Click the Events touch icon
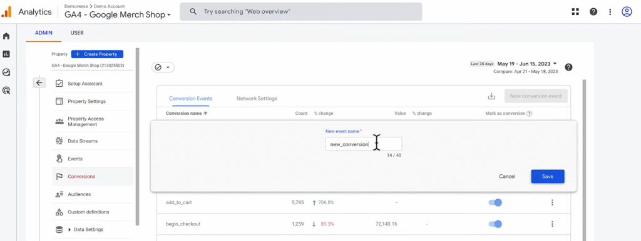This screenshot has width=641, height=241. coord(59,158)
